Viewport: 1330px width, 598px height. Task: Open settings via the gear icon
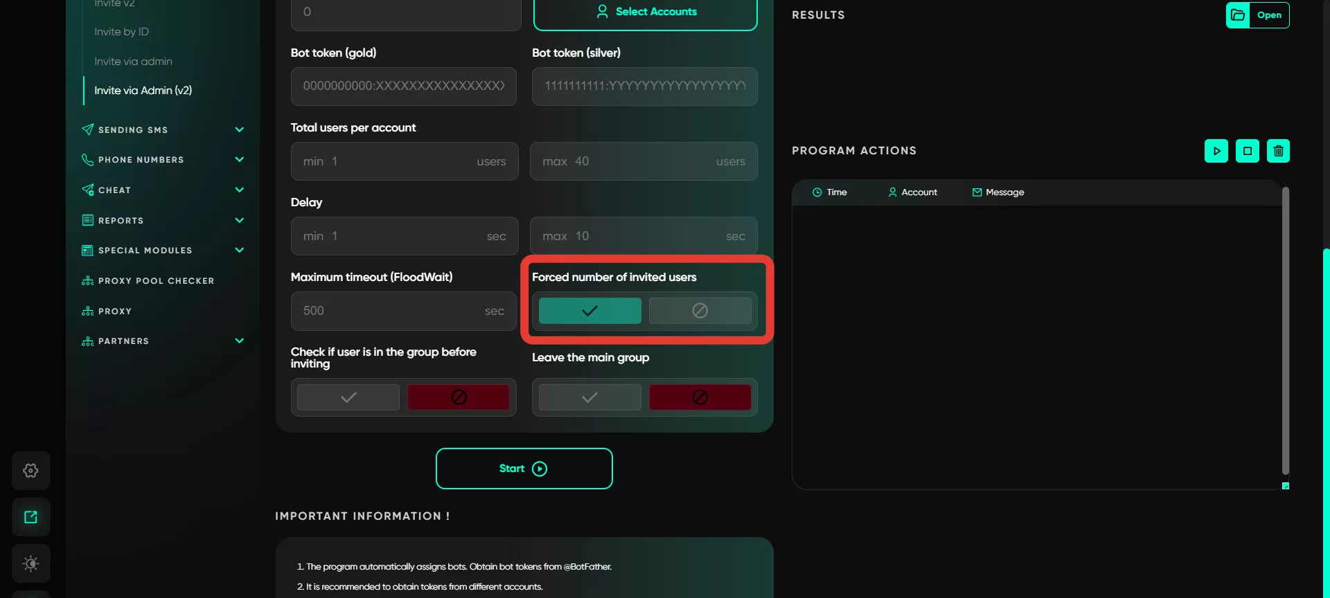(x=30, y=471)
